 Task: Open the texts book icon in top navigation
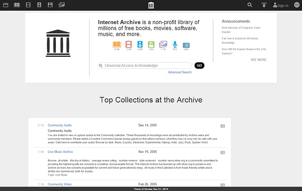click(x=17, y=5)
